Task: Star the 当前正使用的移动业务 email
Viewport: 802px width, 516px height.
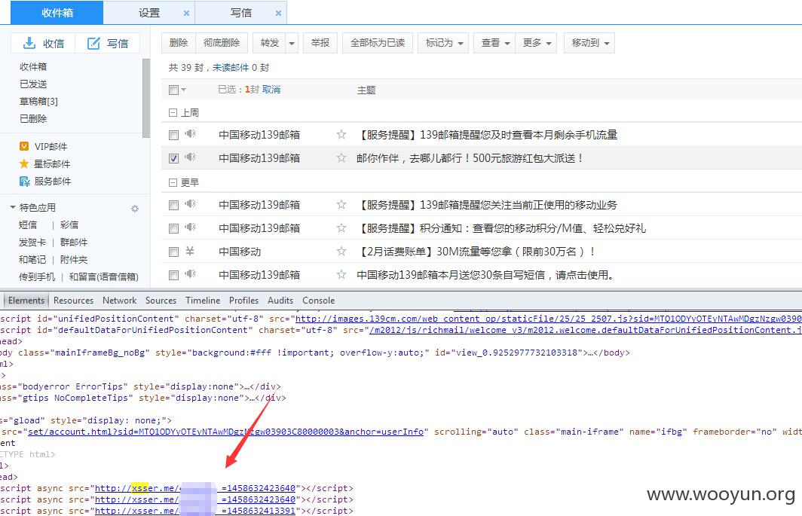Action: [341, 205]
